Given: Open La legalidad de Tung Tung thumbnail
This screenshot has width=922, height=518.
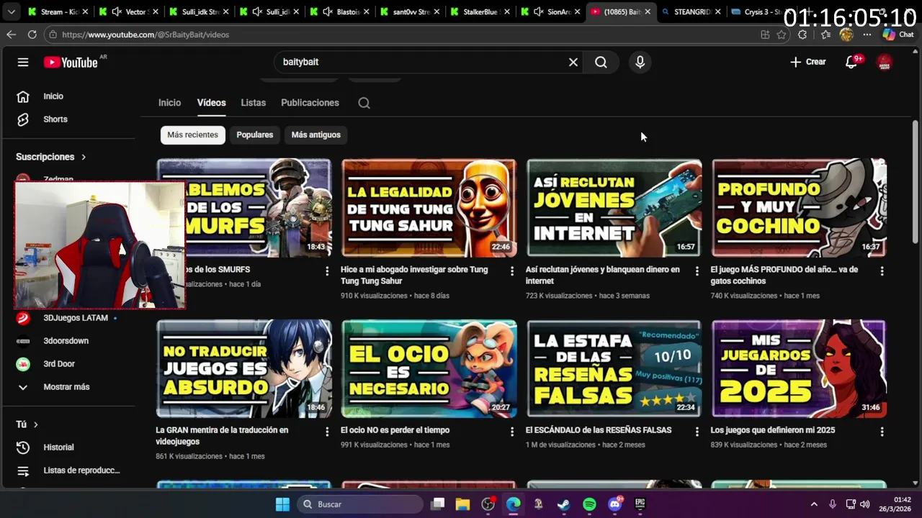Looking at the screenshot, I should tap(429, 208).
